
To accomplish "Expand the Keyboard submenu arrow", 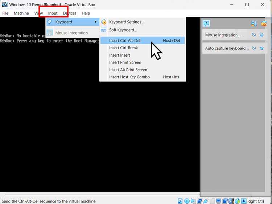I will (96, 22).
